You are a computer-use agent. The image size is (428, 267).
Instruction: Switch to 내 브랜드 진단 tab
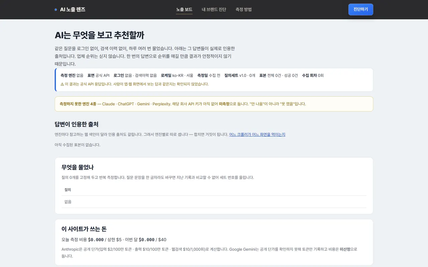pos(214,9)
